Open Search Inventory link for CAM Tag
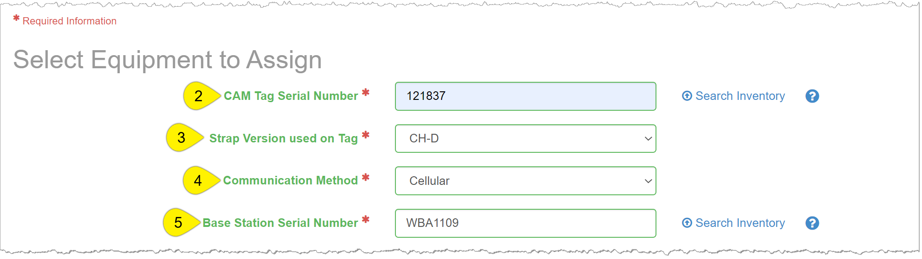 coord(740,96)
